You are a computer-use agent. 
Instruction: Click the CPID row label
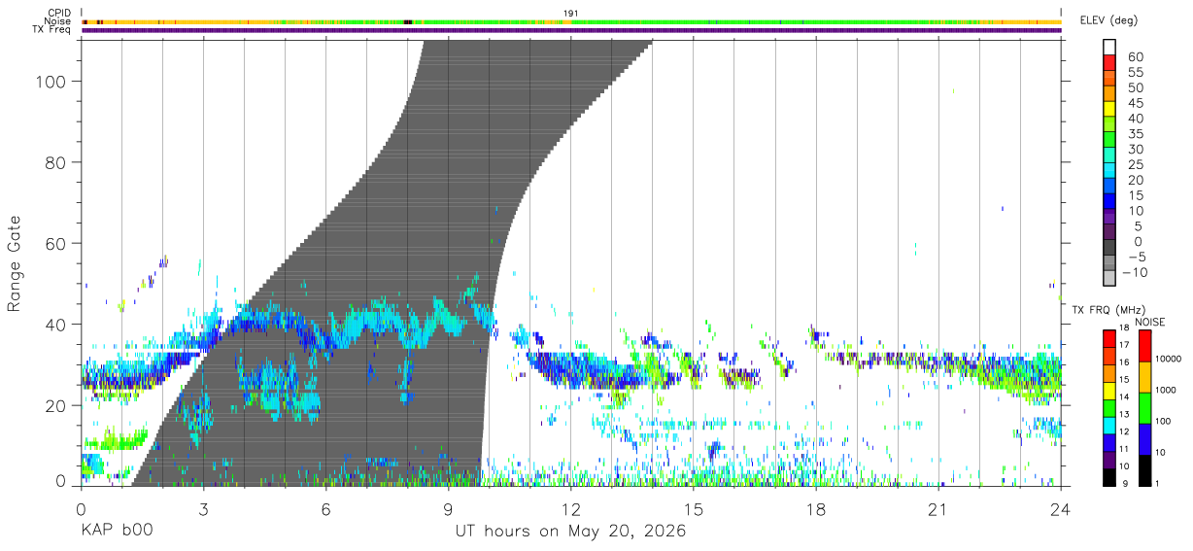click(x=58, y=13)
